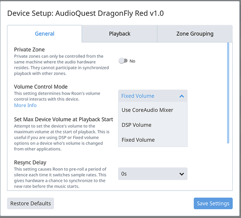Click the blue vertical scrollbar
Image resolution: width=241 pixels, height=218 pixels.
[228, 93]
